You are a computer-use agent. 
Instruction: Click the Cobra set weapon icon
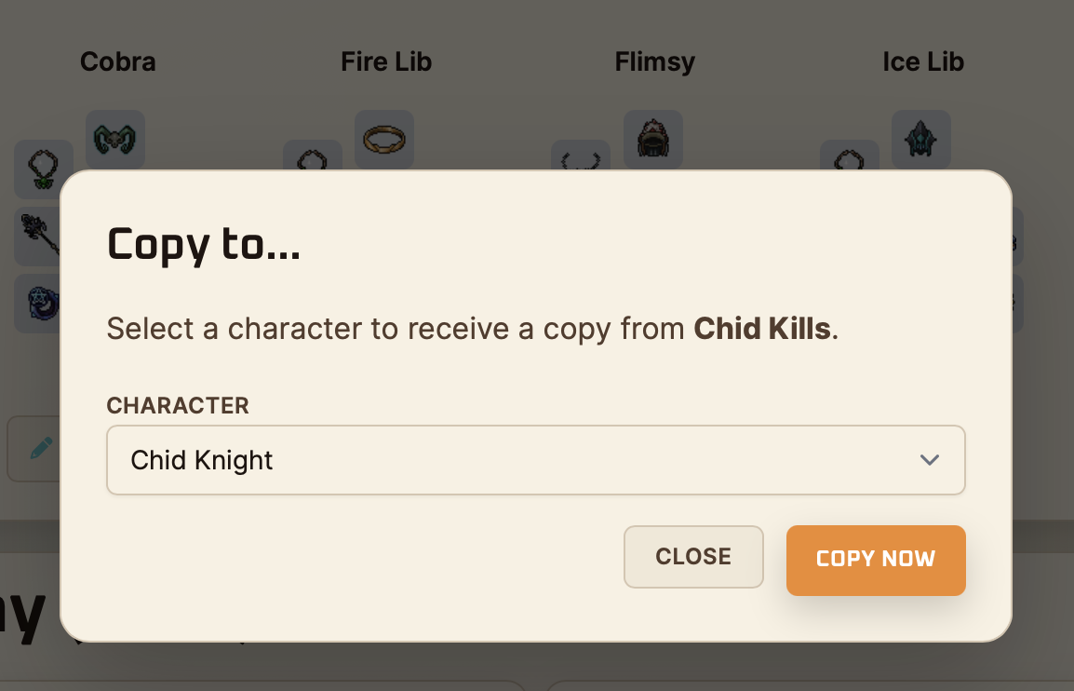39,236
